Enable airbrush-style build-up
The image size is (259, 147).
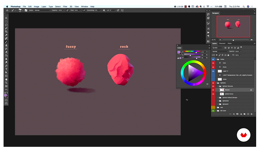tap(84, 10)
